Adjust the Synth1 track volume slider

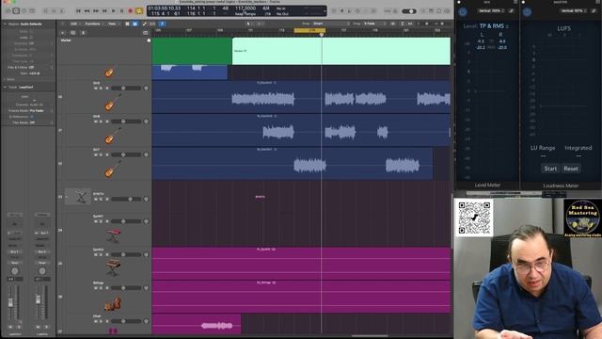click(127, 221)
